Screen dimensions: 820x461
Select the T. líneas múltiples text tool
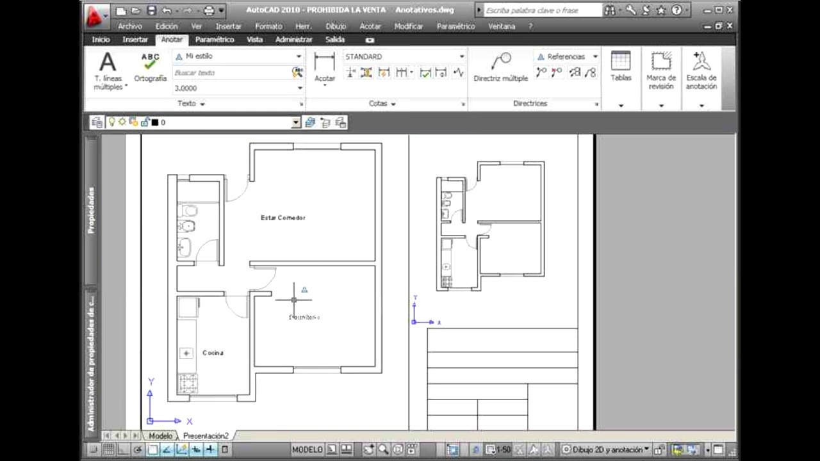108,71
